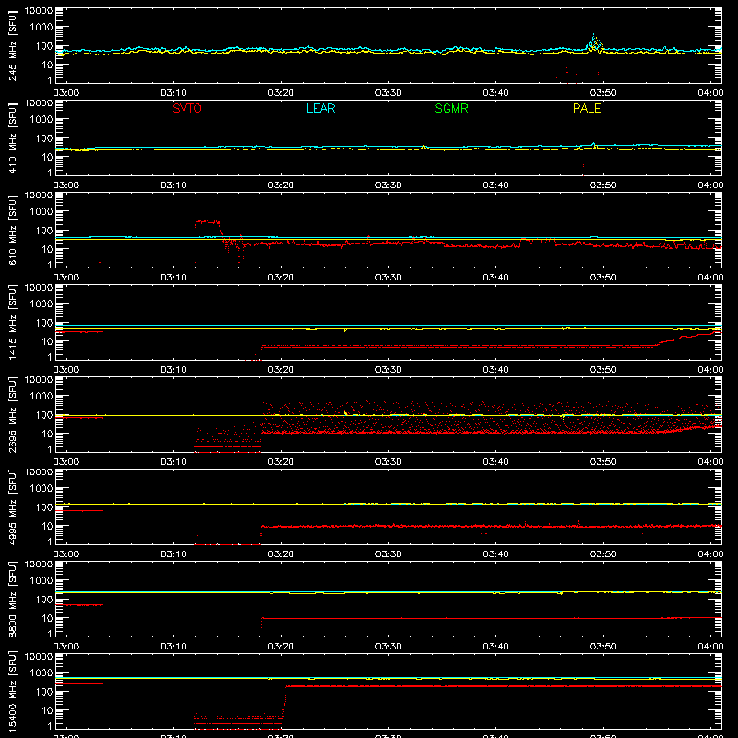The image size is (738, 738).
Task: Select the '245 MHz [SFU]' axis title
Action: [13, 45]
